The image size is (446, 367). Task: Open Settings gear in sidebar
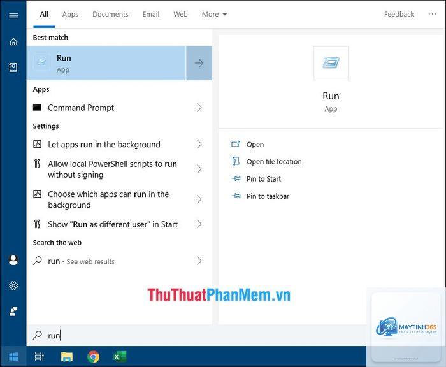pos(13,285)
